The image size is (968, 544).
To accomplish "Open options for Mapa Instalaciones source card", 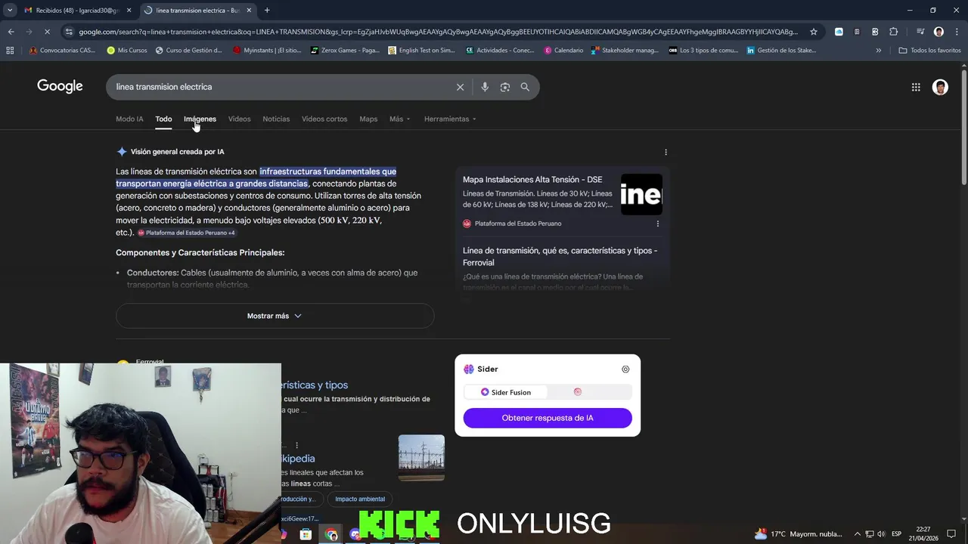I will [657, 224].
